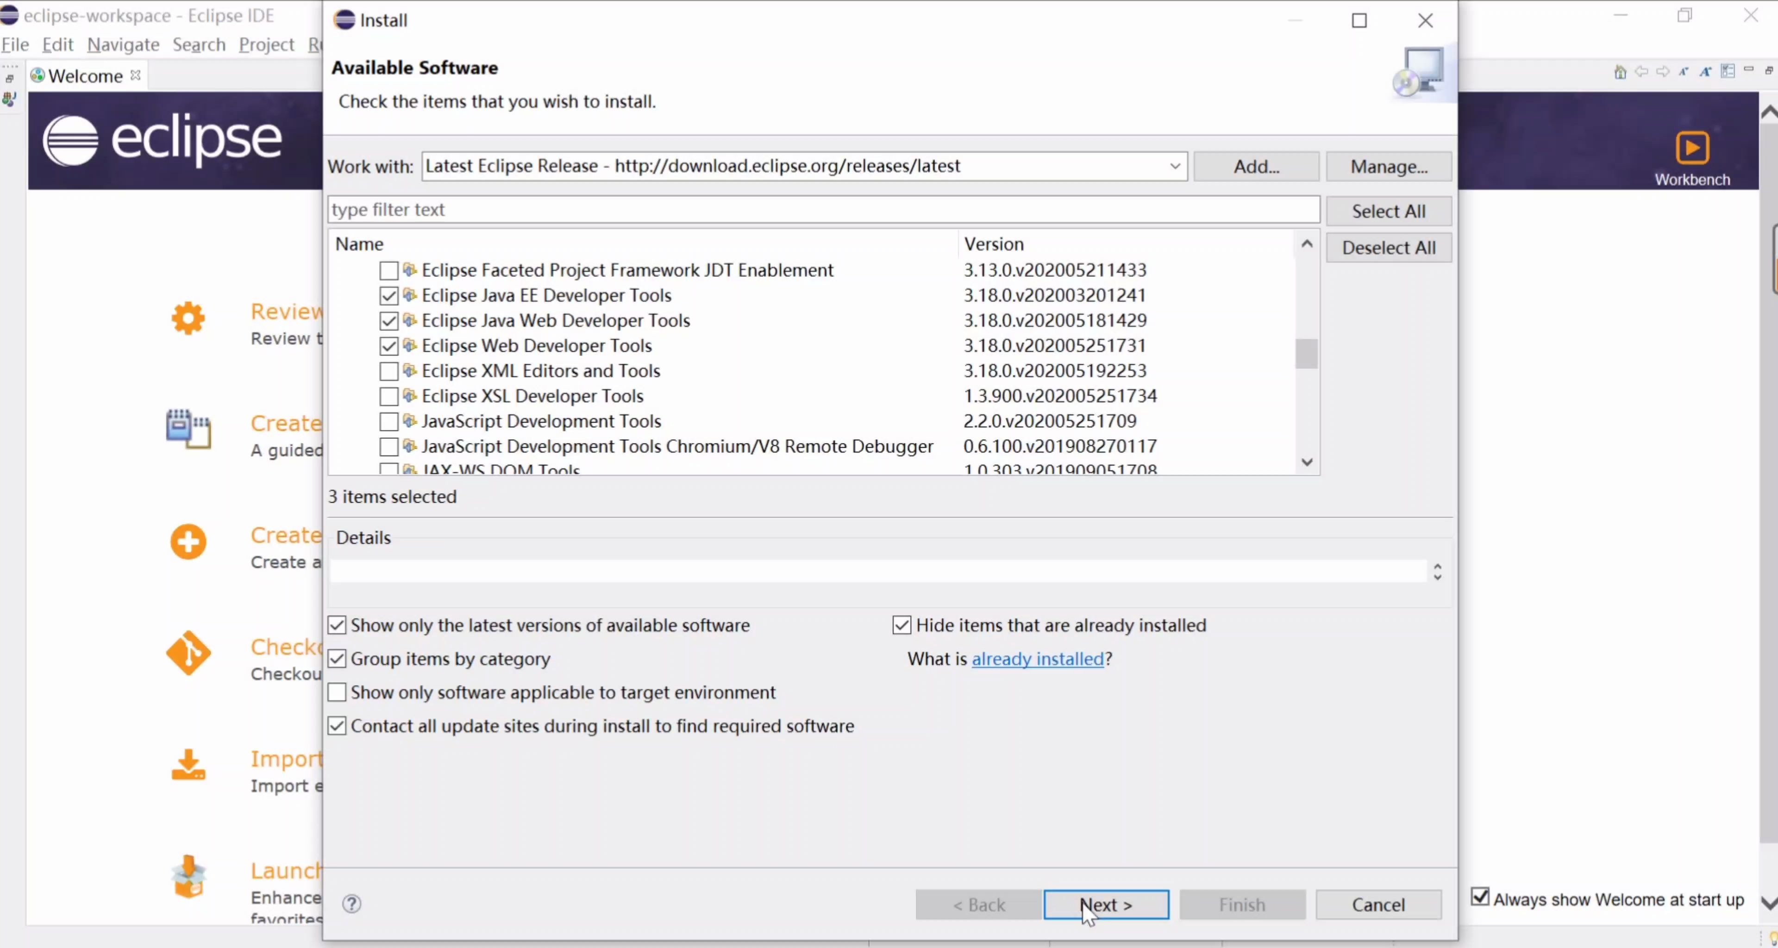Viewport: 1778px width, 948px height.
Task: Toggle Always show Welcome at start up
Action: (1479, 896)
